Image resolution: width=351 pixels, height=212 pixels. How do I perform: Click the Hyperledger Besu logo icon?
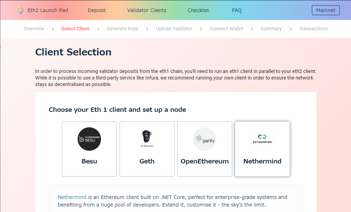(89, 139)
